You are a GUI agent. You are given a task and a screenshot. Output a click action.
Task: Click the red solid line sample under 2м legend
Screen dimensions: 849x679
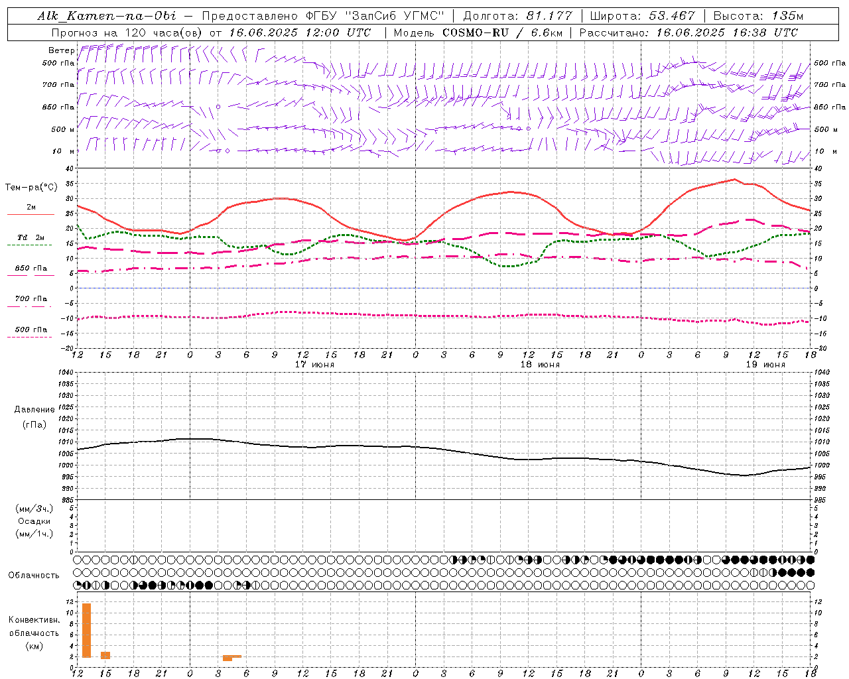click(x=31, y=215)
